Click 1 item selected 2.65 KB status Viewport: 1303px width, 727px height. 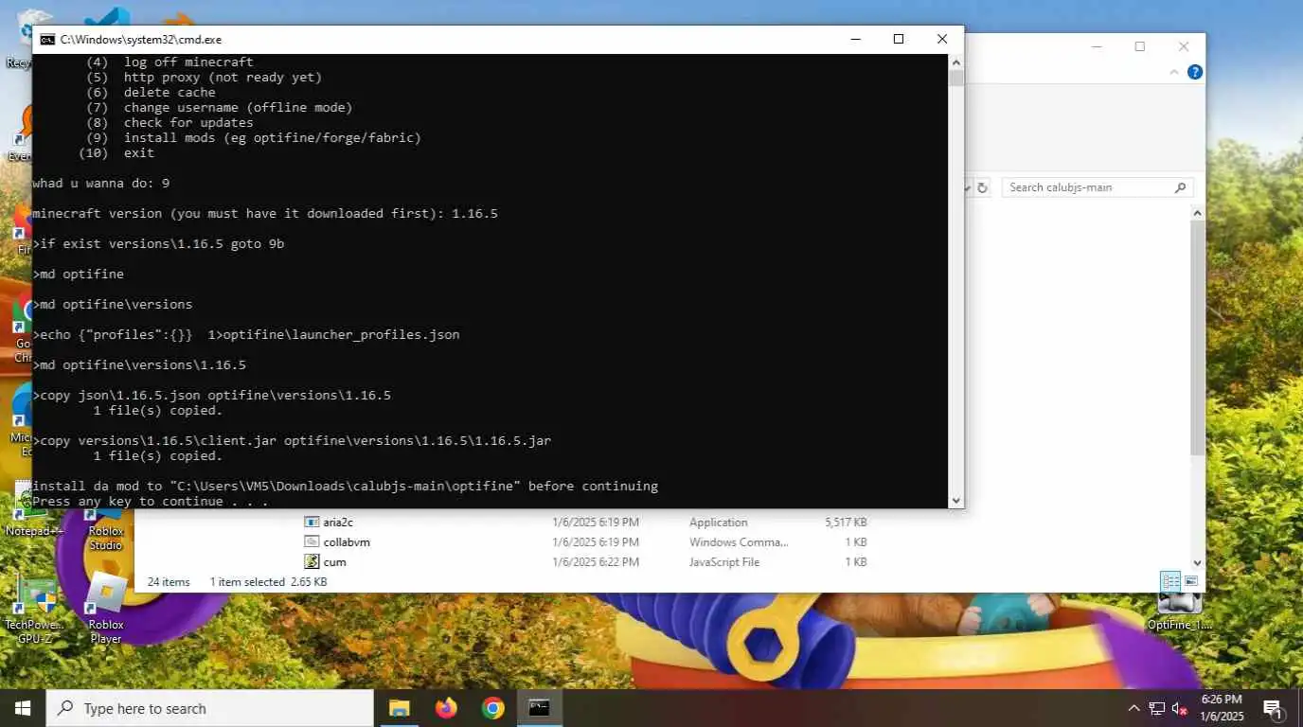[x=268, y=581]
